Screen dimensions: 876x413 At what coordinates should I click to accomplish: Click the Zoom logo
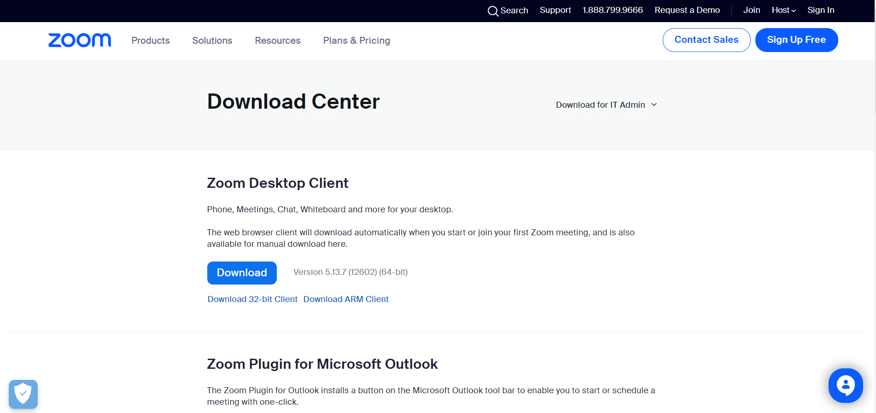tap(80, 41)
